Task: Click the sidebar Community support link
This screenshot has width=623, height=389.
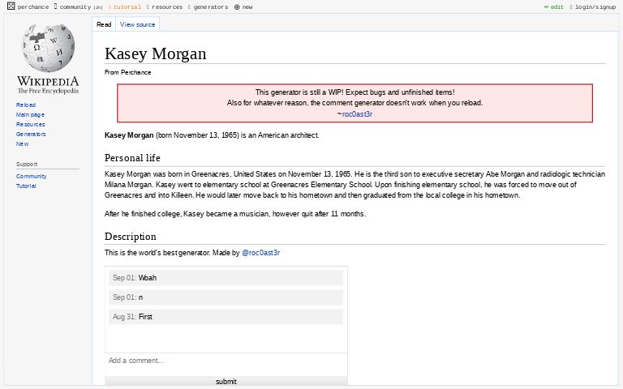Action: click(x=31, y=176)
